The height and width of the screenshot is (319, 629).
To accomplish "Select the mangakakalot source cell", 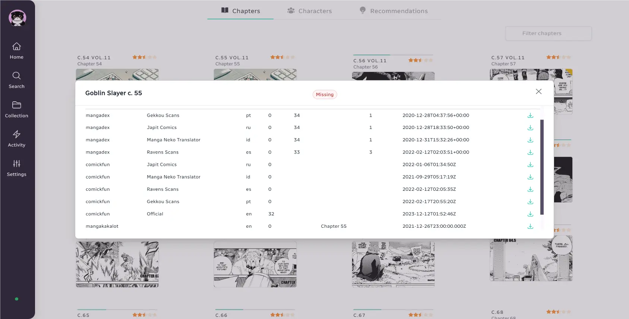I will 102,226.
